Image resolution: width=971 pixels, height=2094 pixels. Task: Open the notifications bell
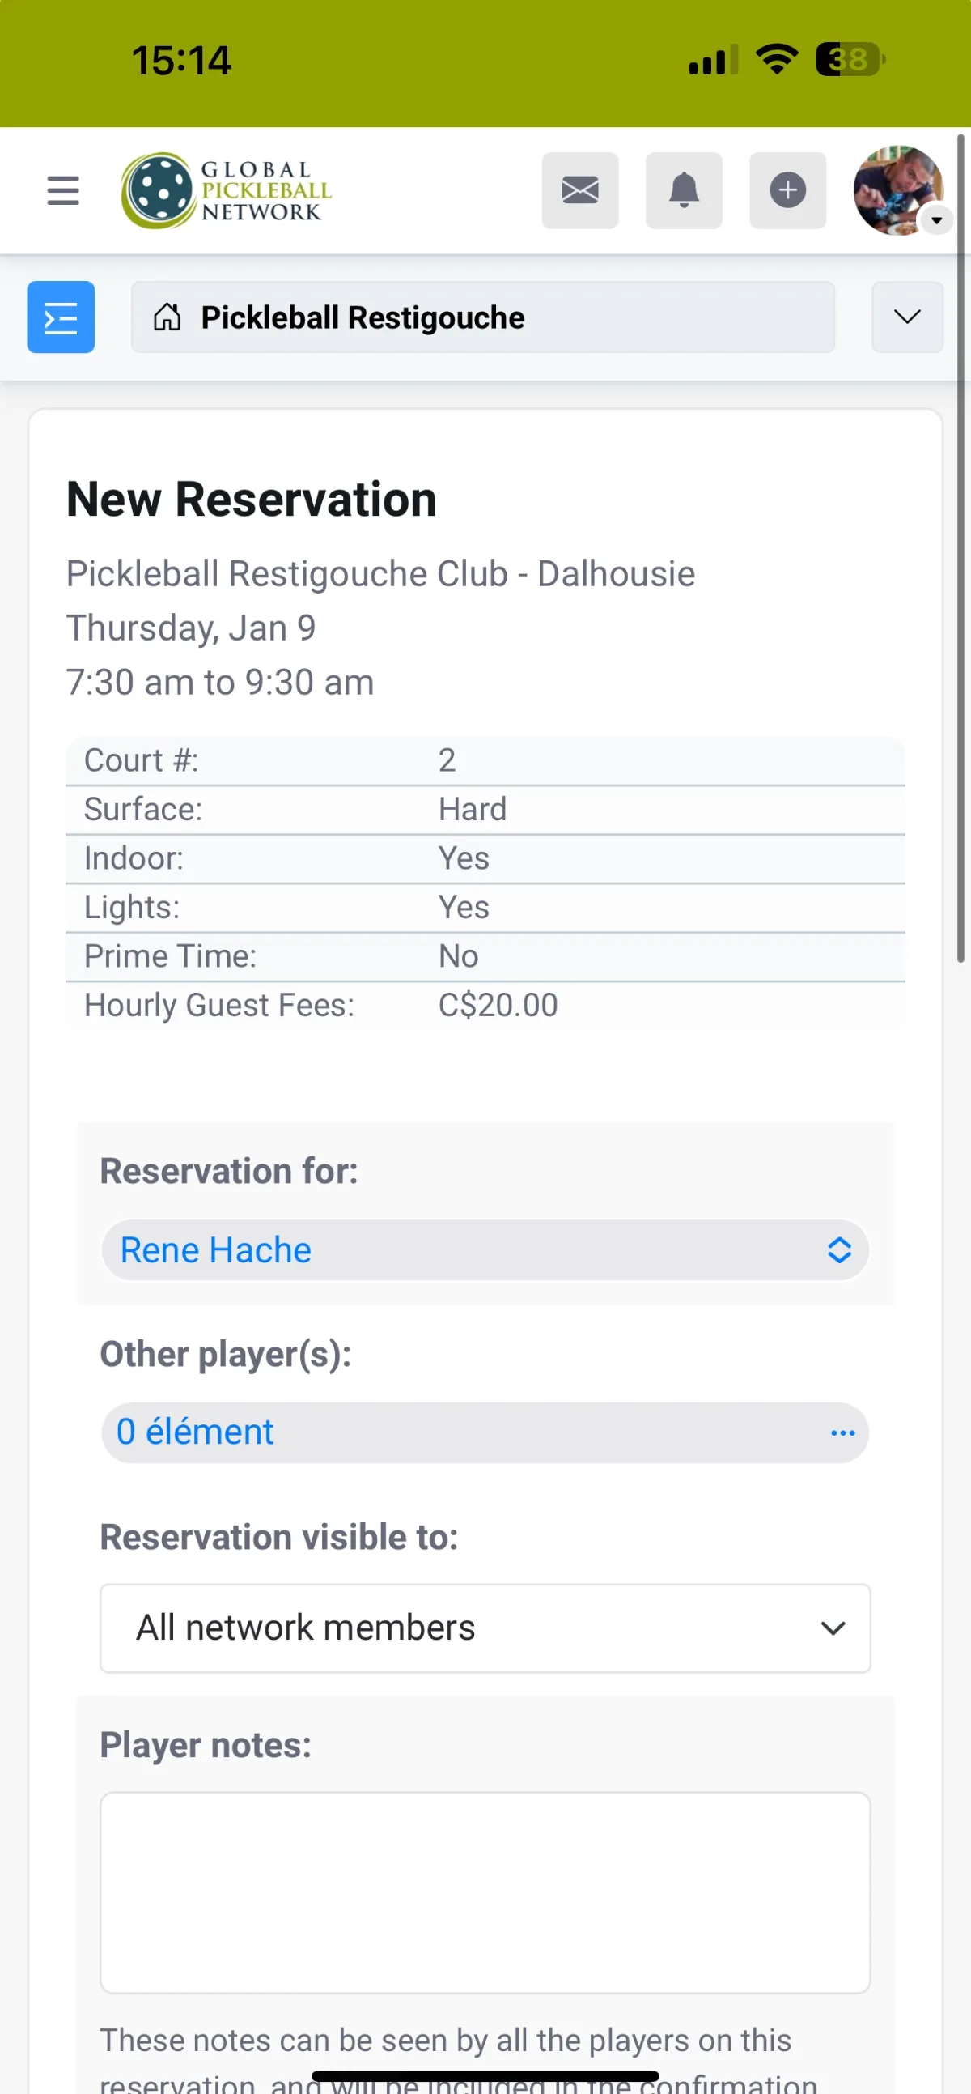click(x=684, y=190)
